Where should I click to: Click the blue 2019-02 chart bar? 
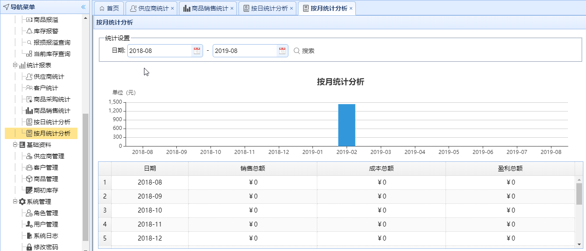(347, 125)
